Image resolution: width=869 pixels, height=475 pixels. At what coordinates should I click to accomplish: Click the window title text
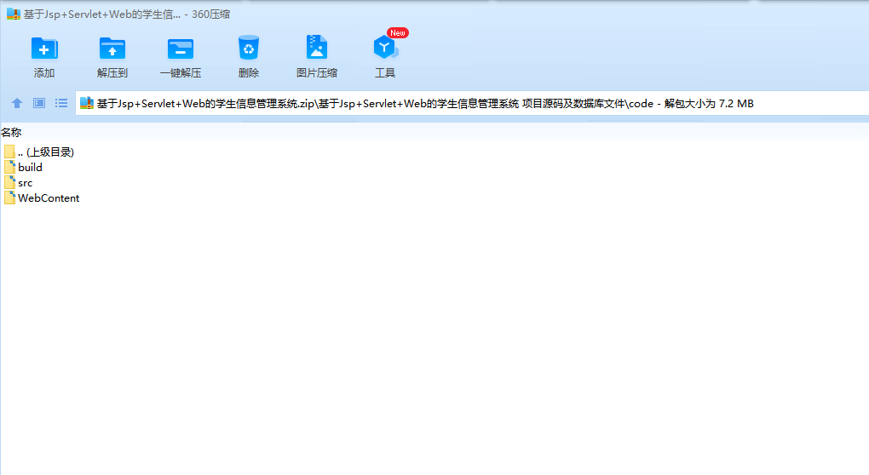click(127, 14)
